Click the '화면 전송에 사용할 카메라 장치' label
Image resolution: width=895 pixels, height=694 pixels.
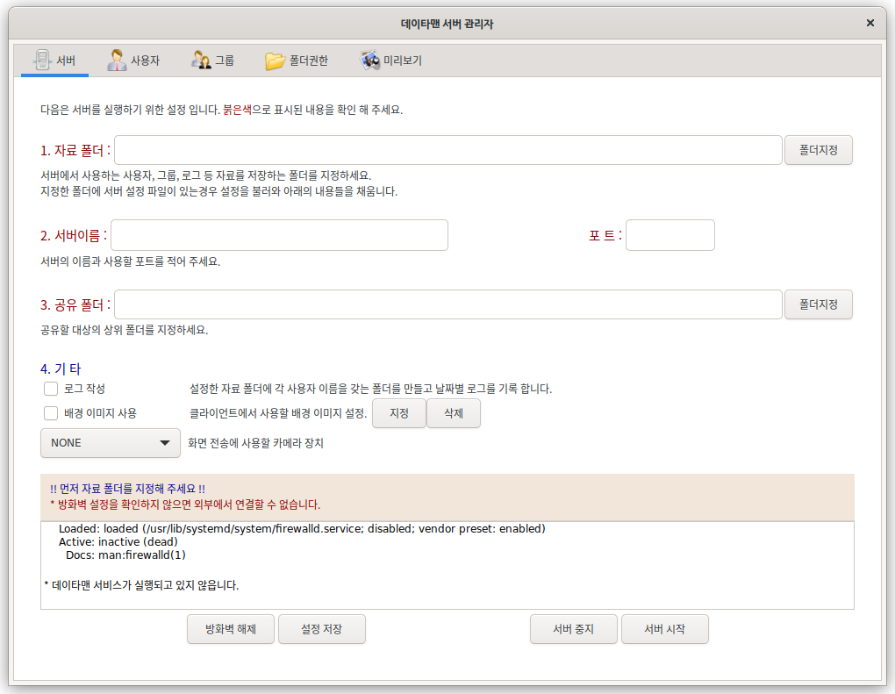click(255, 443)
